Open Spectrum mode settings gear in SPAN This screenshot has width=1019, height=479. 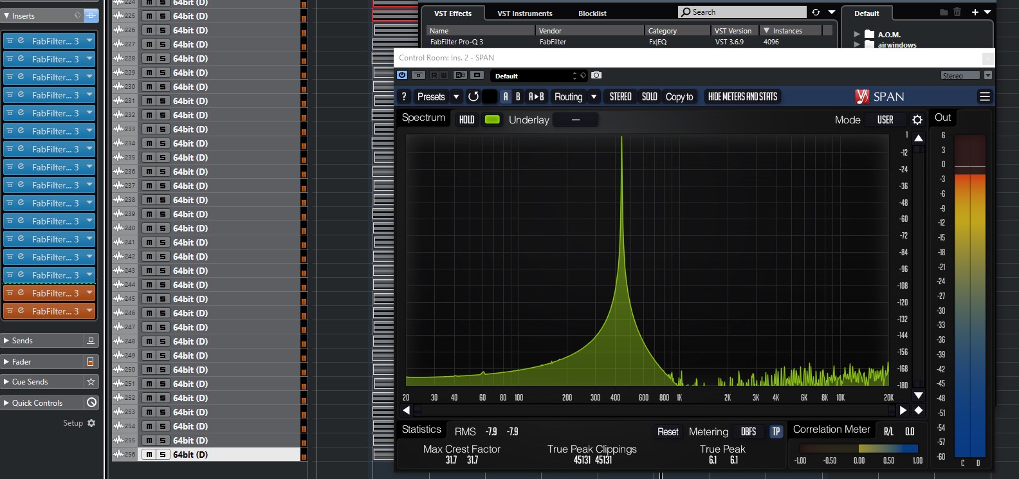[x=917, y=120]
